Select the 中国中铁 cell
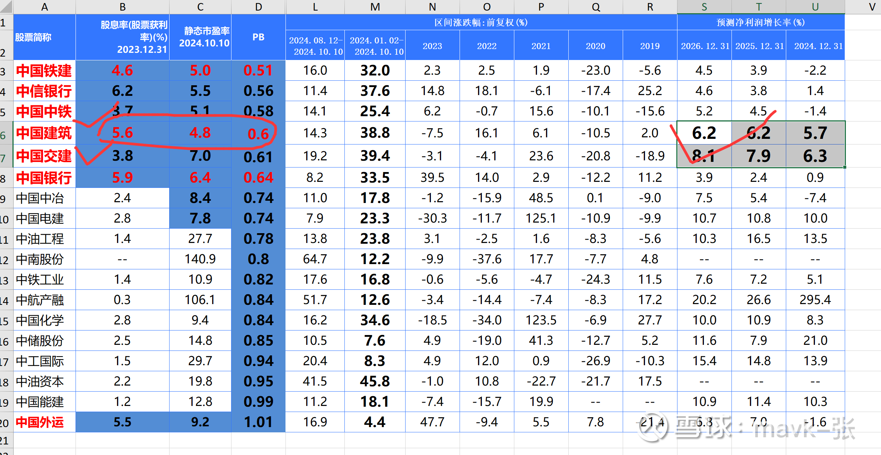The width and height of the screenshot is (881, 455). [x=45, y=111]
